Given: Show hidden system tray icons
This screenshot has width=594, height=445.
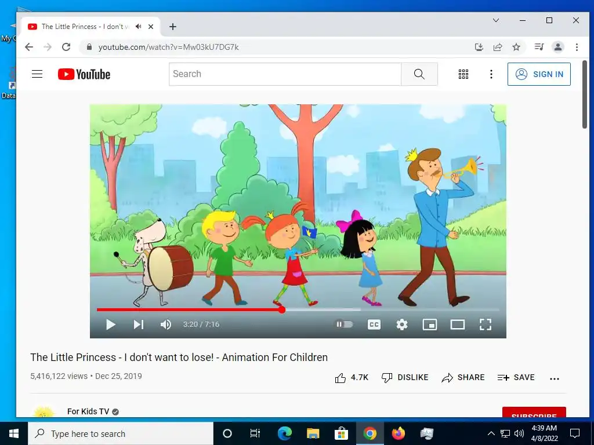Looking at the screenshot, I should pos(491,433).
